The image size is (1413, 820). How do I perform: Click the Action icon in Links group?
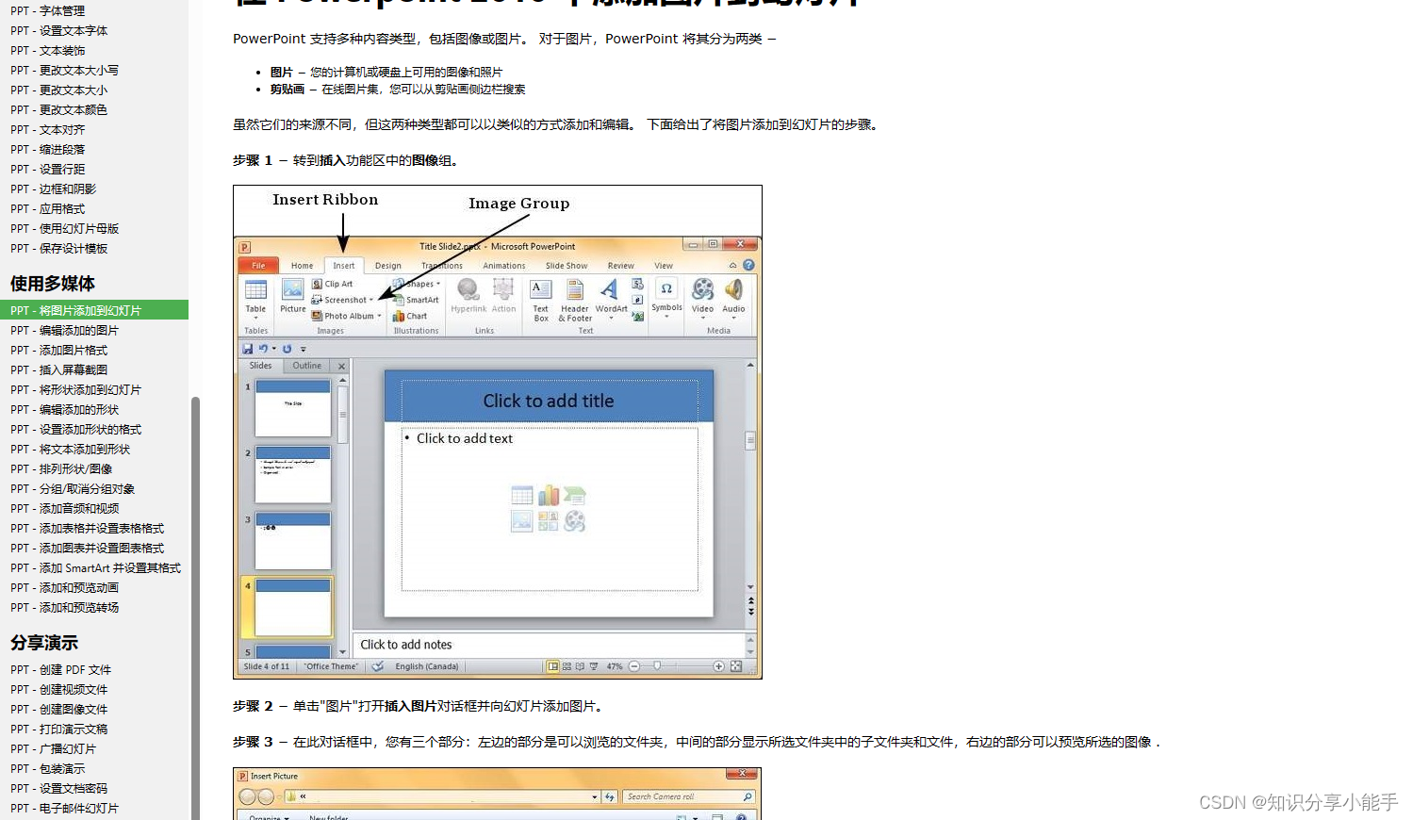coord(503,288)
